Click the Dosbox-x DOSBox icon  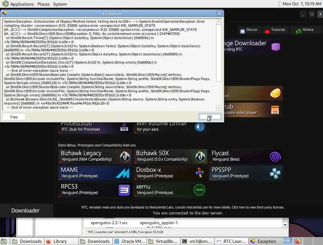200,173
